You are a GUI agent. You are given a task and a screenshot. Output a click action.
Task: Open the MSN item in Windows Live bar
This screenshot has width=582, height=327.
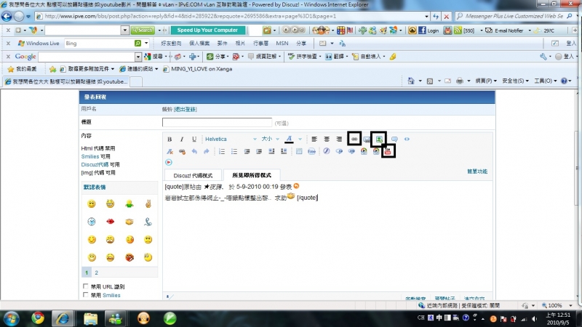tap(282, 44)
